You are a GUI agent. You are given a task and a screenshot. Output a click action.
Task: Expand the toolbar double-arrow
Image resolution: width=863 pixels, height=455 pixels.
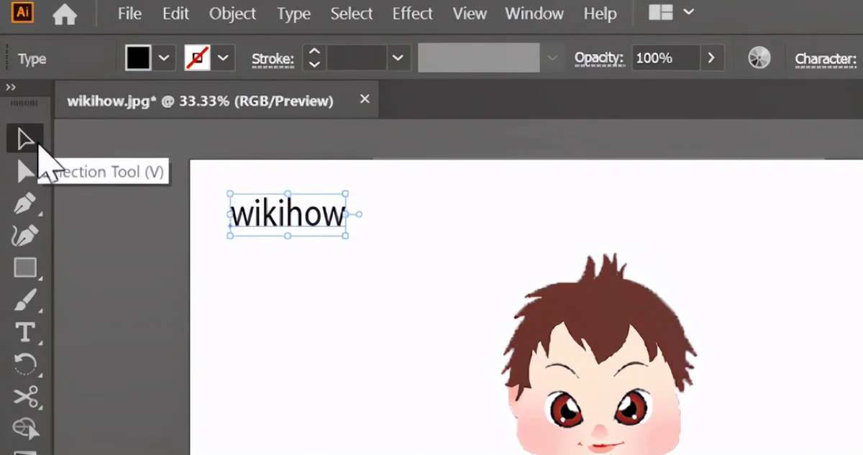pos(11,87)
